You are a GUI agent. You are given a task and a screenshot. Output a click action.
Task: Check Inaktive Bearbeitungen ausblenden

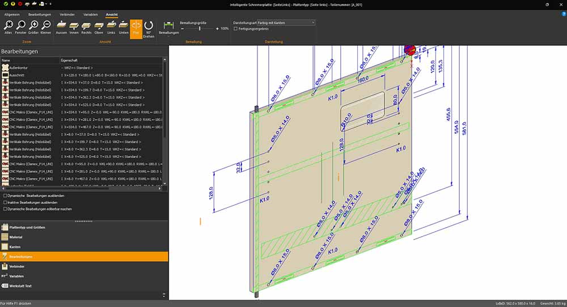(x=5, y=202)
